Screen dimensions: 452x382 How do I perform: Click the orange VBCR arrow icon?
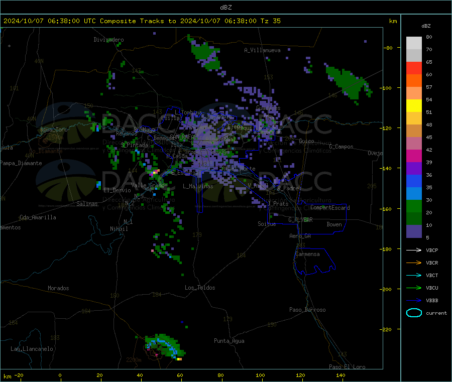414,263
